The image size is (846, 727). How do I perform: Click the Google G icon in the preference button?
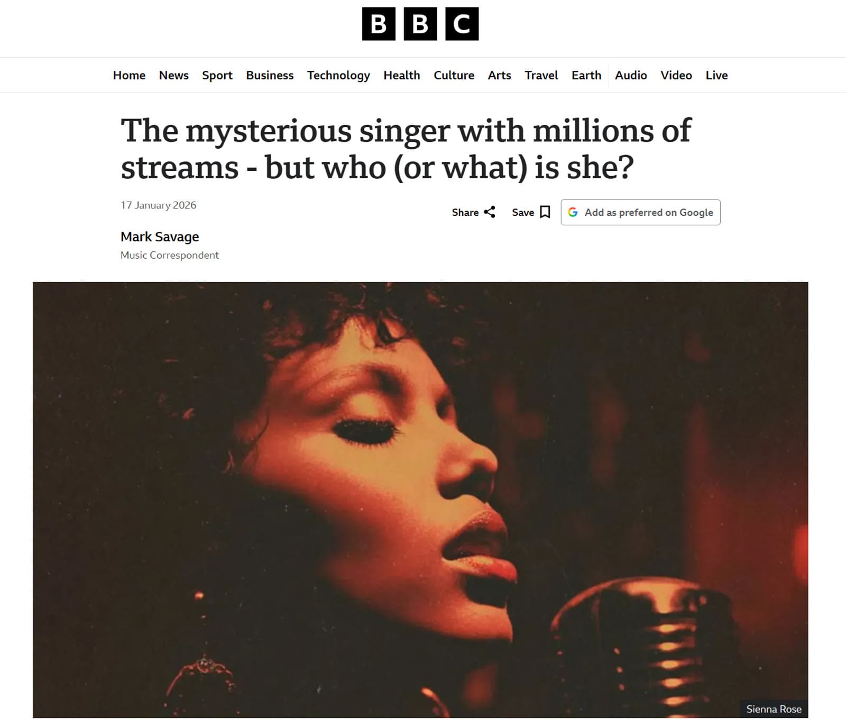pos(574,212)
